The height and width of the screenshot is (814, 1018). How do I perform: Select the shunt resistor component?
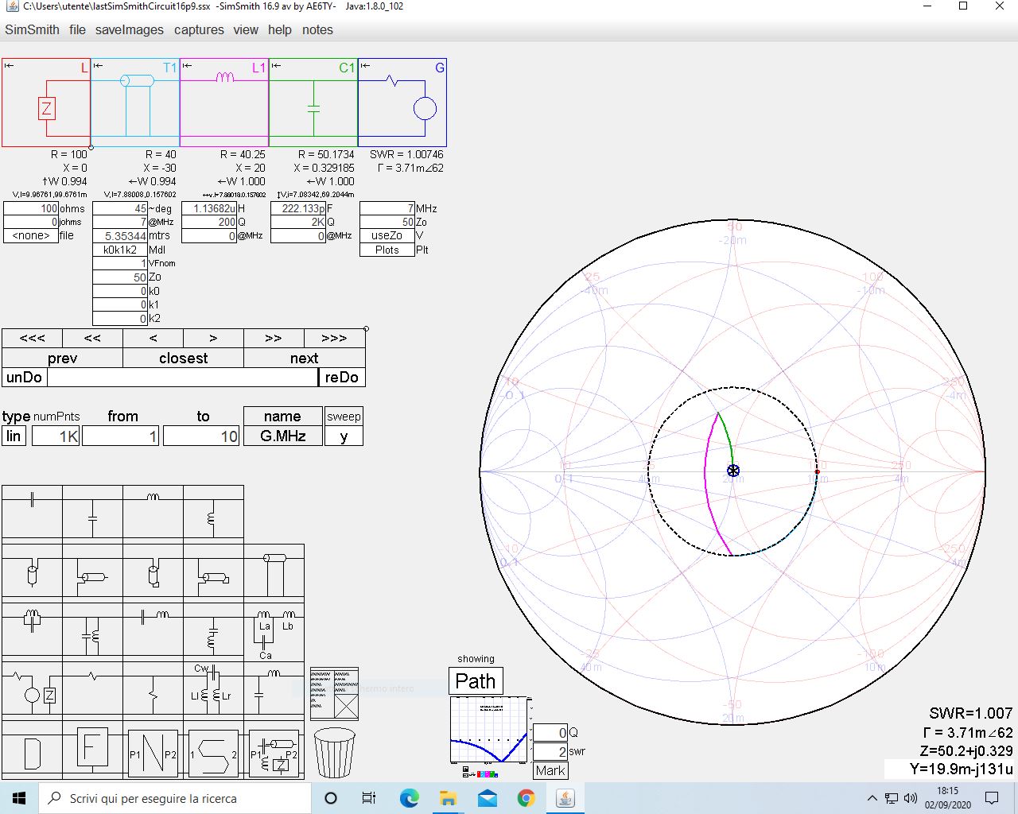pos(153,691)
